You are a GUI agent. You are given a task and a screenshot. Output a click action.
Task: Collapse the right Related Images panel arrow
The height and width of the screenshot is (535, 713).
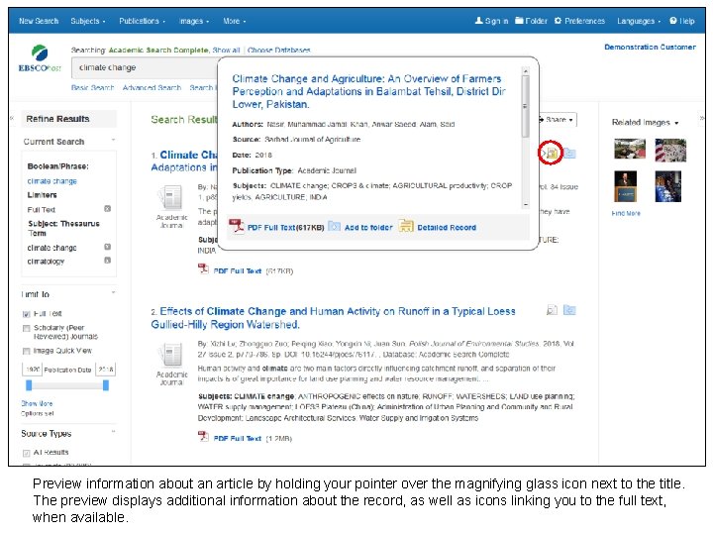coord(702,118)
